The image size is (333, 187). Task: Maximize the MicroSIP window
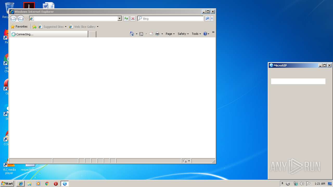click(325, 65)
